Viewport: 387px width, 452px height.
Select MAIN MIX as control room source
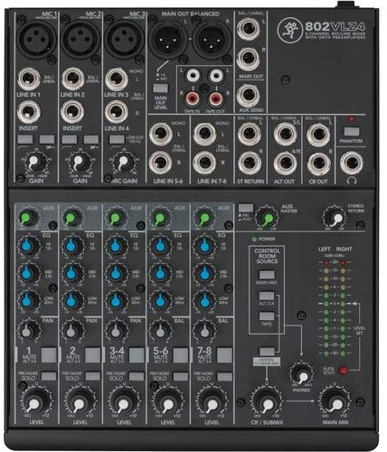[x=267, y=275]
